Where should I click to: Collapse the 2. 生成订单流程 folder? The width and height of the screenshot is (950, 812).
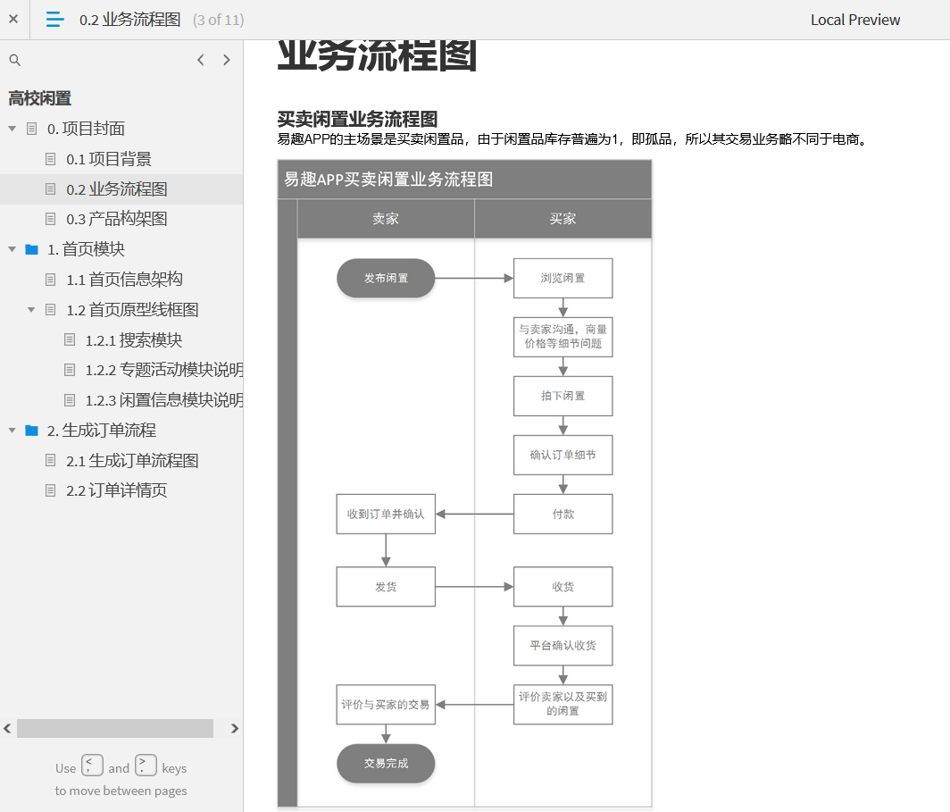12,431
